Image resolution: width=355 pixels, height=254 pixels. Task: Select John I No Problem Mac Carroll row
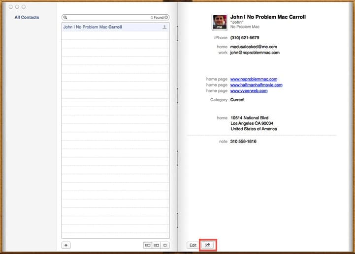click(x=115, y=27)
